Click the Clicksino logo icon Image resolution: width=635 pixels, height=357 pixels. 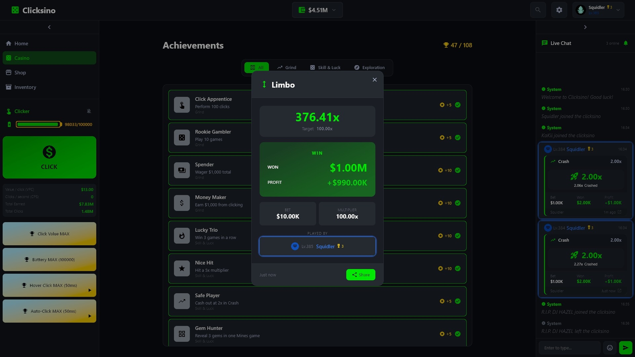tap(15, 10)
